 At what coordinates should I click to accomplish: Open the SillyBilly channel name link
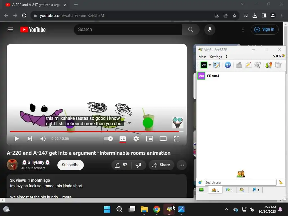(x=36, y=162)
